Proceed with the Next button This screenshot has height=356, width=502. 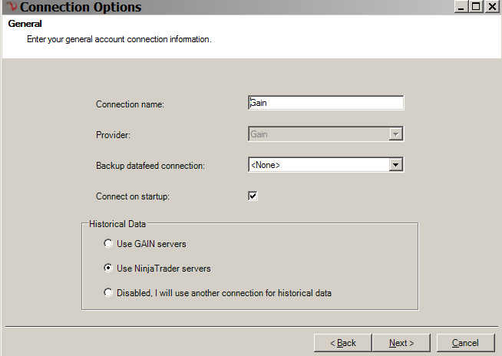pyautogui.click(x=401, y=343)
